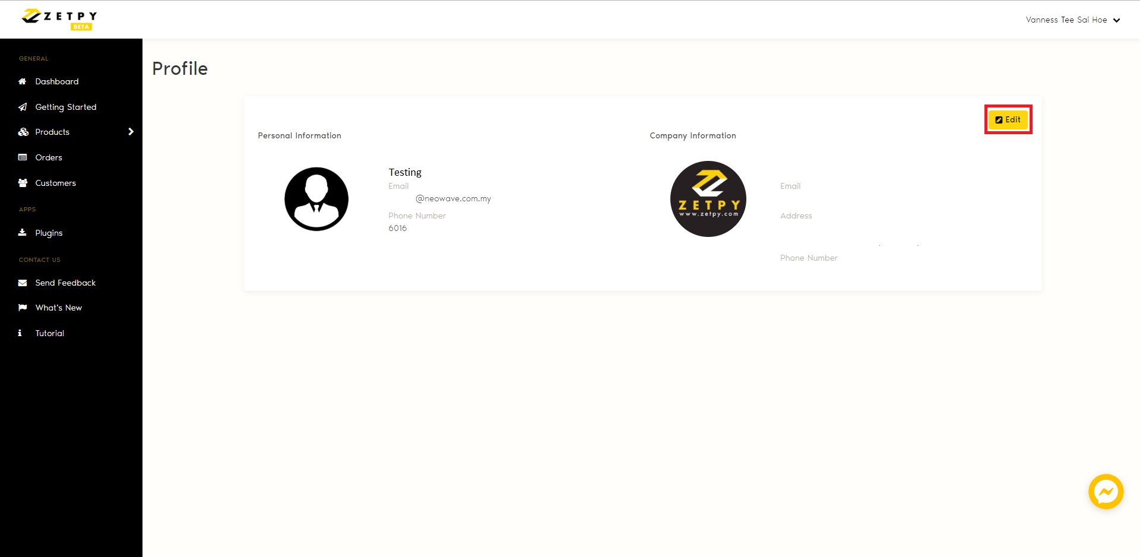The width and height of the screenshot is (1140, 557).
Task: Click the APPS section label
Action: 27,210
